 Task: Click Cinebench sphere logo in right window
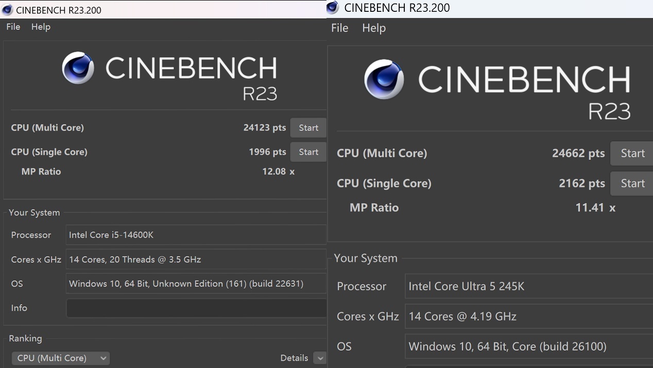click(x=384, y=79)
